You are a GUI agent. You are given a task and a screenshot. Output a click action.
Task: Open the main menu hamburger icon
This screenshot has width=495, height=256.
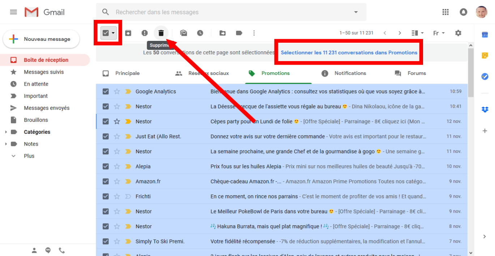[x=13, y=12]
